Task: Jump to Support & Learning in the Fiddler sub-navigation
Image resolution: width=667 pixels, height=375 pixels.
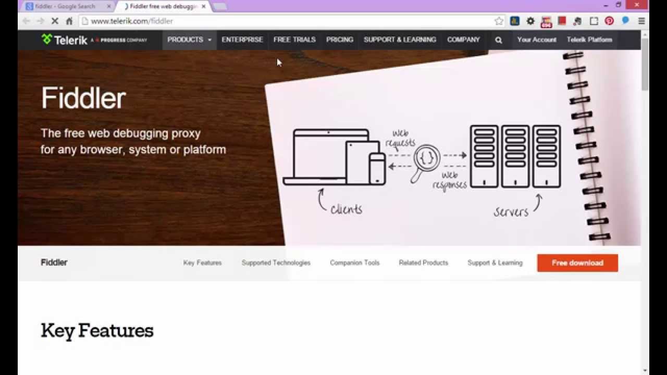Action: click(495, 263)
